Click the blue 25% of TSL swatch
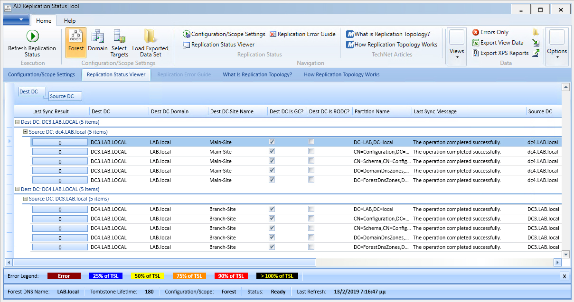The height and width of the screenshot is (302, 574). coord(106,276)
